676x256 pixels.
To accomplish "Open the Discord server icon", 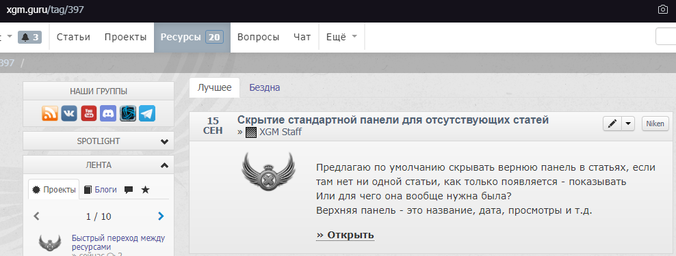I will pyautogui.click(x=108, y=113).
